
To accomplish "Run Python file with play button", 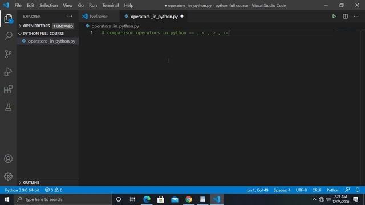I will pos(334,17).
